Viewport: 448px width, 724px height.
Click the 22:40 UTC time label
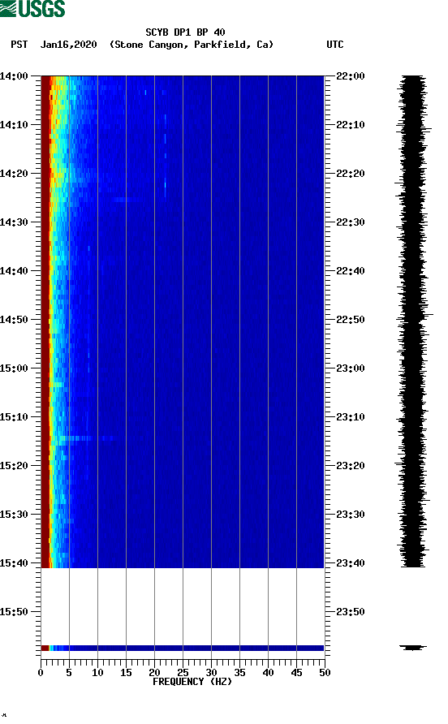click(351, 270)
